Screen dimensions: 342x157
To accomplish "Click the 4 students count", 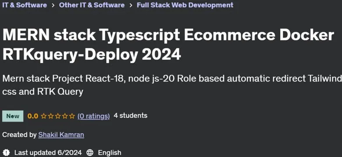I will pyautogui.click(x=130, y=116).
